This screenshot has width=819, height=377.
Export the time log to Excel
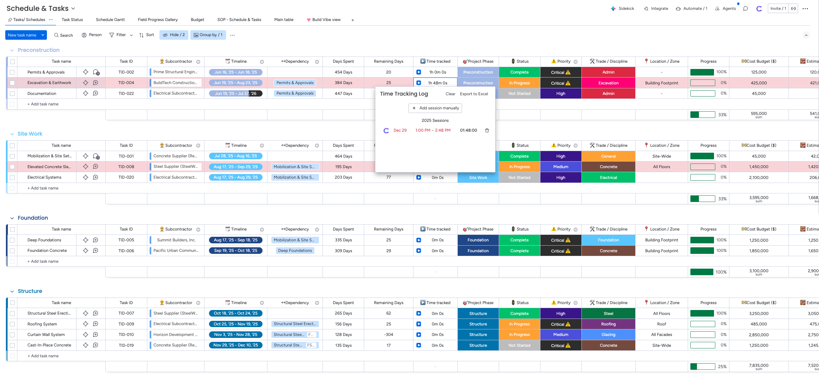[474, 94]
